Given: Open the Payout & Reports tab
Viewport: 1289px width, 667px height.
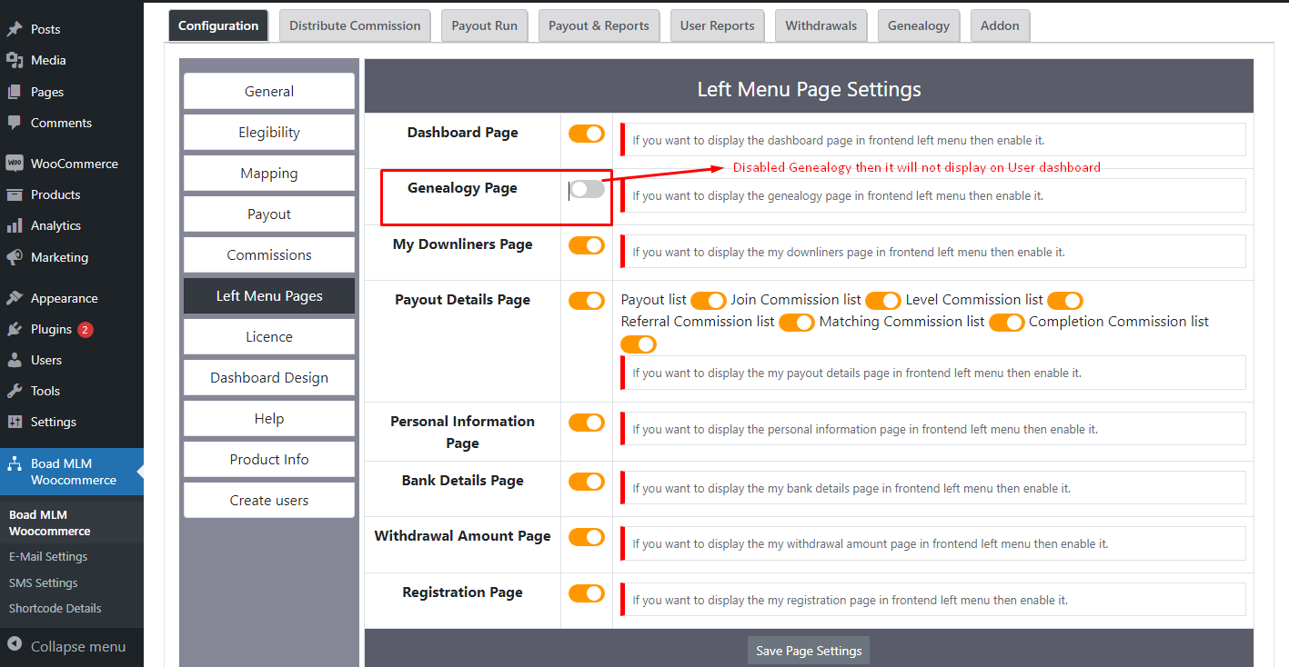Looking at the screenshot, I should [x=599, y=25].
